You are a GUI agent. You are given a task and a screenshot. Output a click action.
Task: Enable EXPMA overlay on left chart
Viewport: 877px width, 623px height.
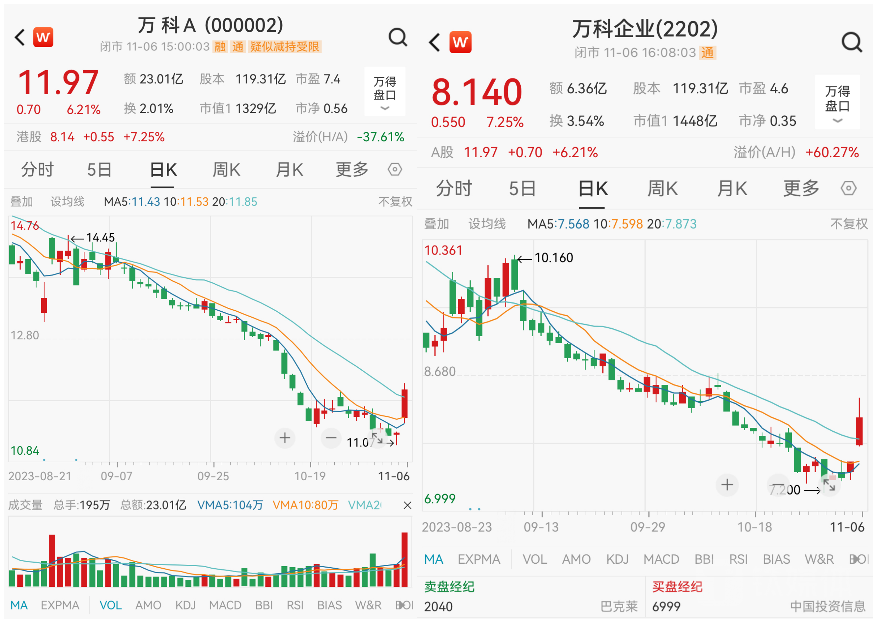(60, 605)
